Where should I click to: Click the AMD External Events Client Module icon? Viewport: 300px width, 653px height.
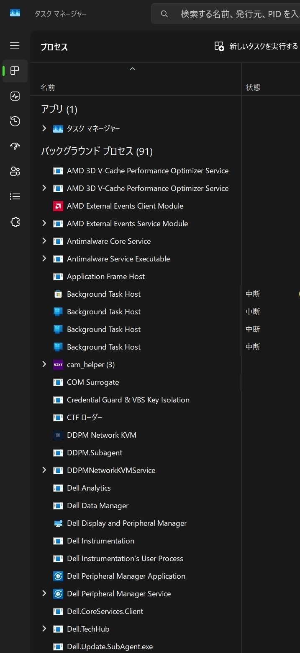58,206
